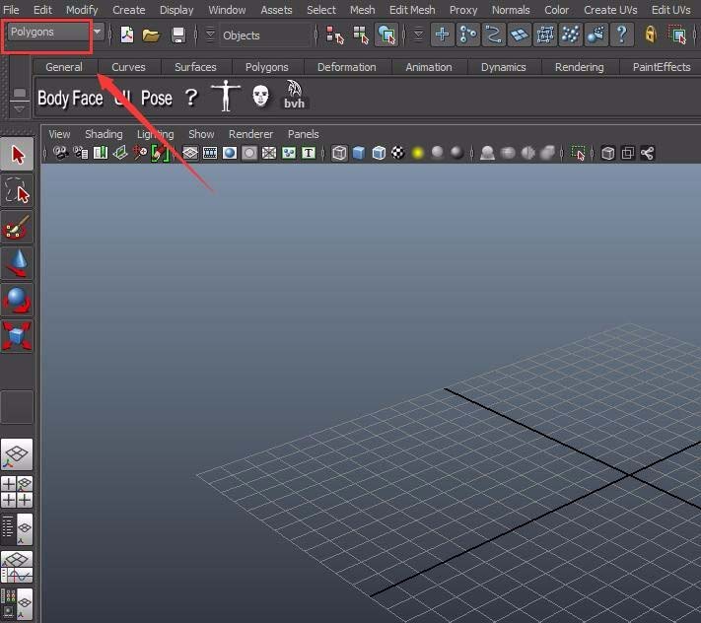The image size is (701, 623).
Task: Toggle the miscellaneous selection mask (question mark)
Action: (622, 35)
